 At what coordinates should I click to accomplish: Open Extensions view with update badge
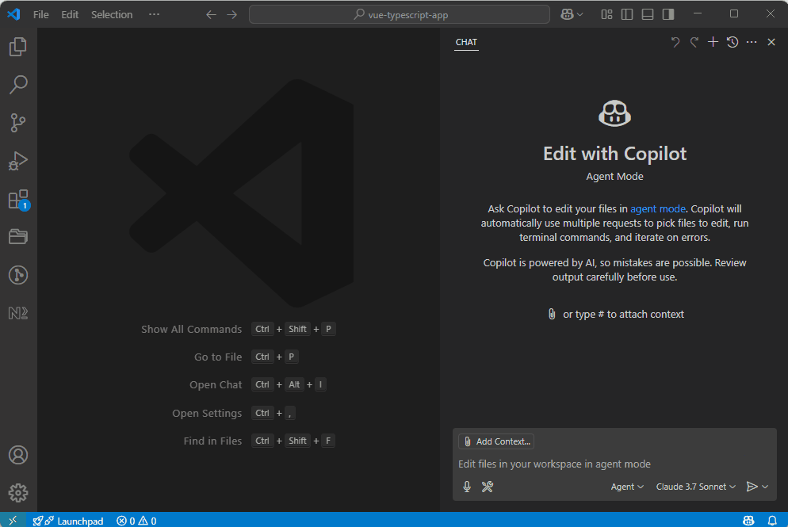18,200
